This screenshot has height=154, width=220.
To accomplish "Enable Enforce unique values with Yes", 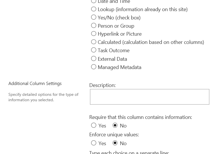I will (x=94, y=143).
